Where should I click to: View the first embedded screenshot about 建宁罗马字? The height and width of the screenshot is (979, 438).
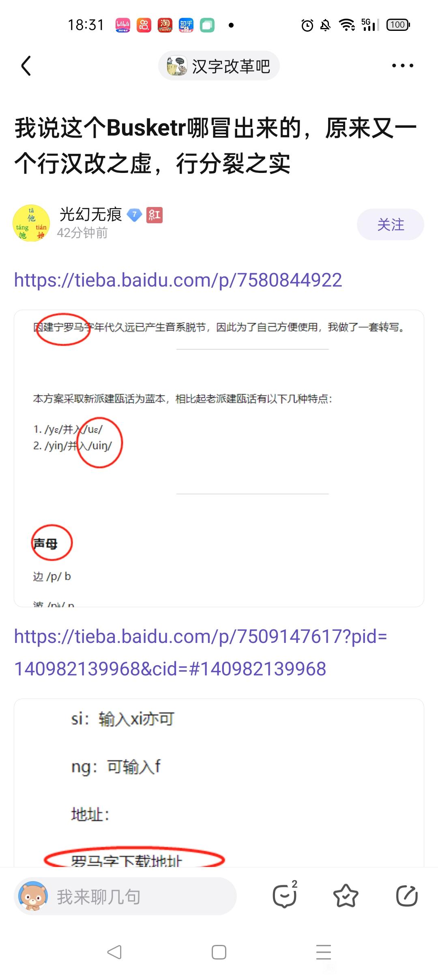219,458
